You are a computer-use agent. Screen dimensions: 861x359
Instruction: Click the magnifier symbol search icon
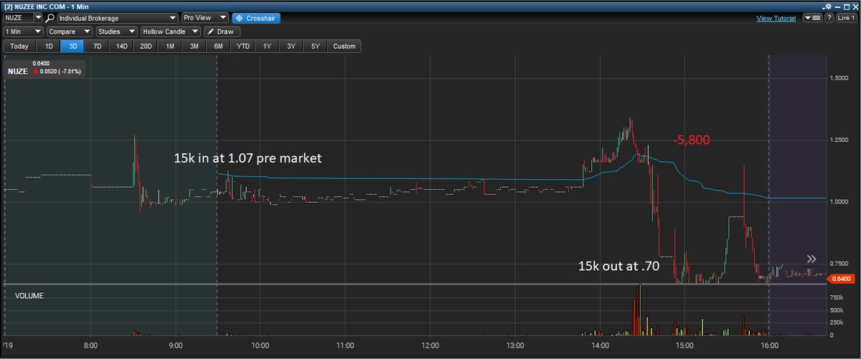pyautogui.click(x=50, y=17)
